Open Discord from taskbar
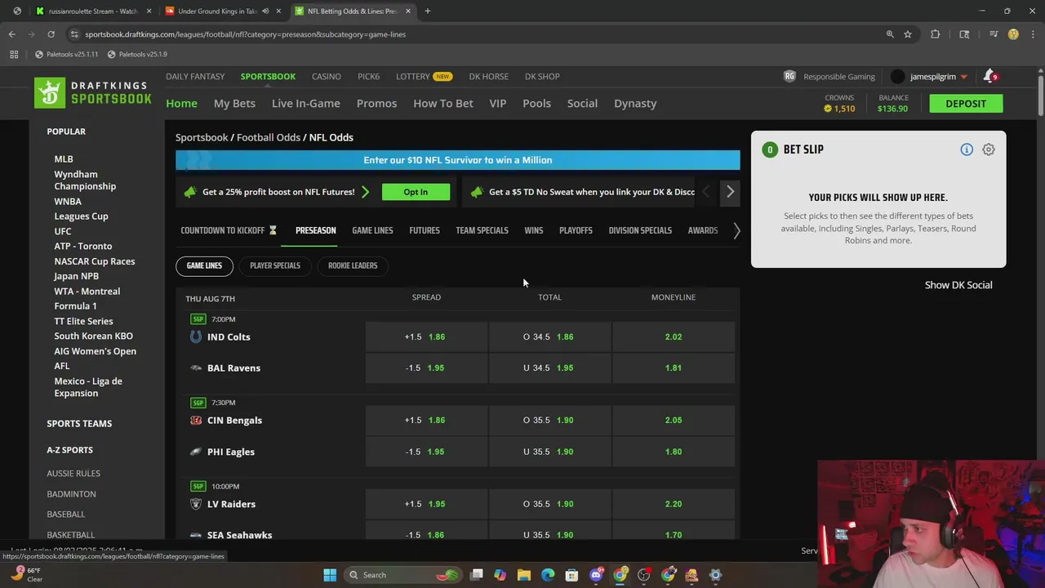The height and width of the screenshot is (588, 1045). (x=597, y=575)
